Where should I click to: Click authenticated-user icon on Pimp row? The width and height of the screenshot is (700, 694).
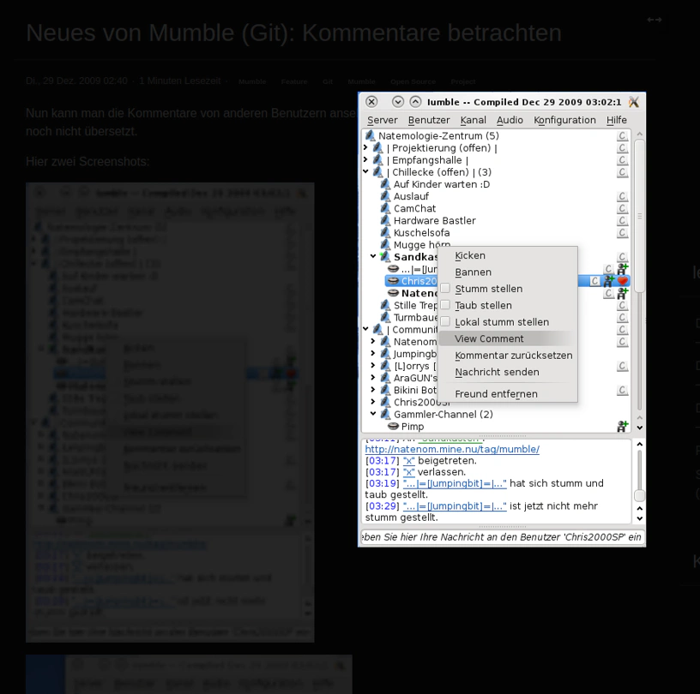(622, 427)
